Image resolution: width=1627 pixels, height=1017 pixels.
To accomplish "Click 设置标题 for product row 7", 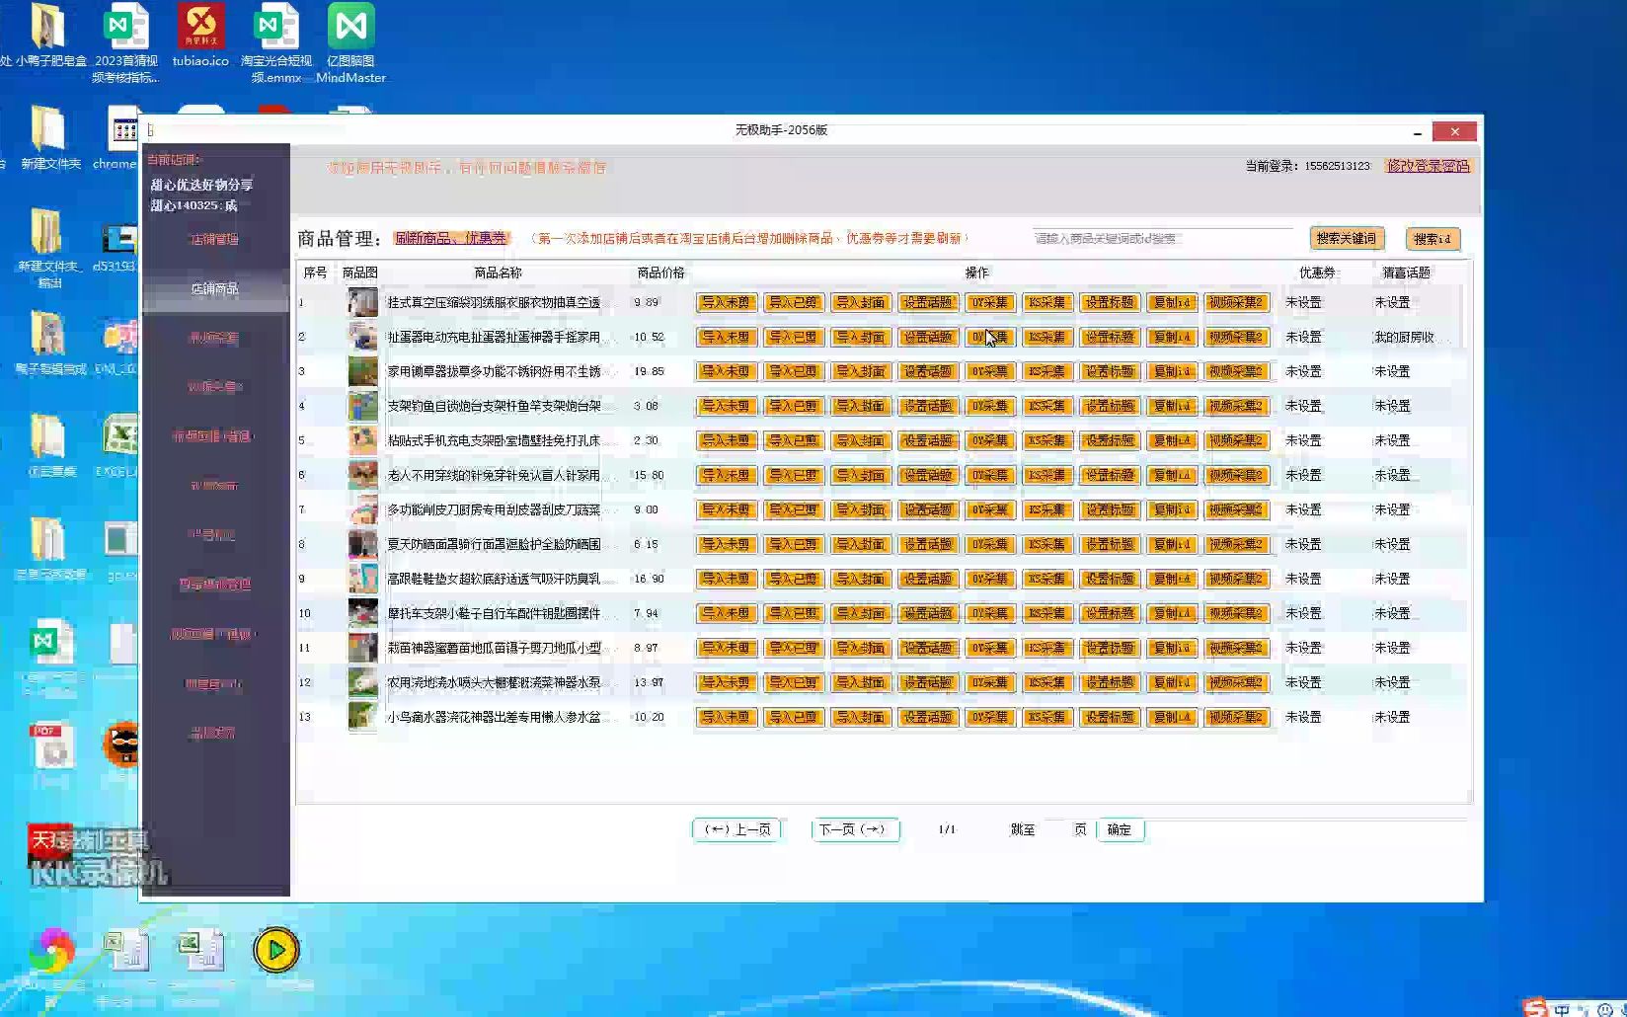I will click(1109, 509).
